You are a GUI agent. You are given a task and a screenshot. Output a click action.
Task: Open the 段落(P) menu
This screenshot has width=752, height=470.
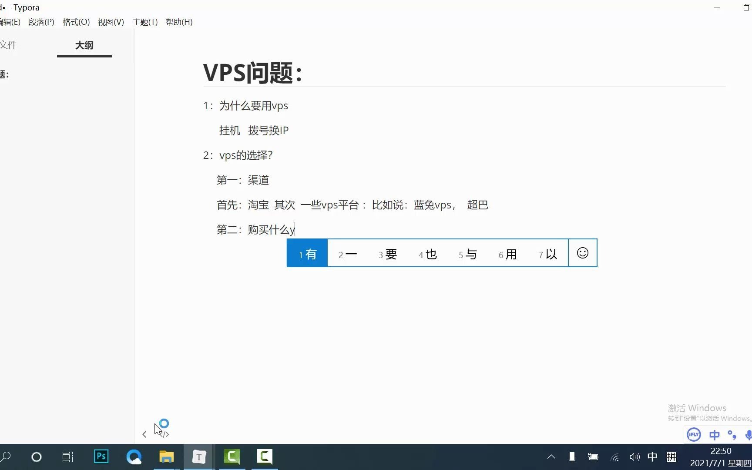click(x=41, y=22)
